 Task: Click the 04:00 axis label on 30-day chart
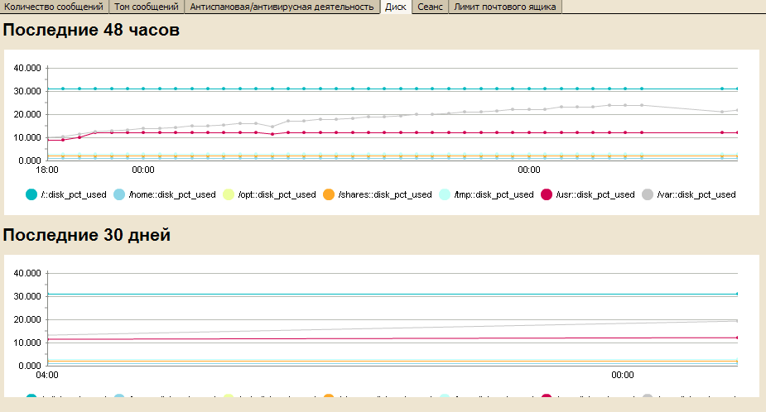tap(47, 375)
